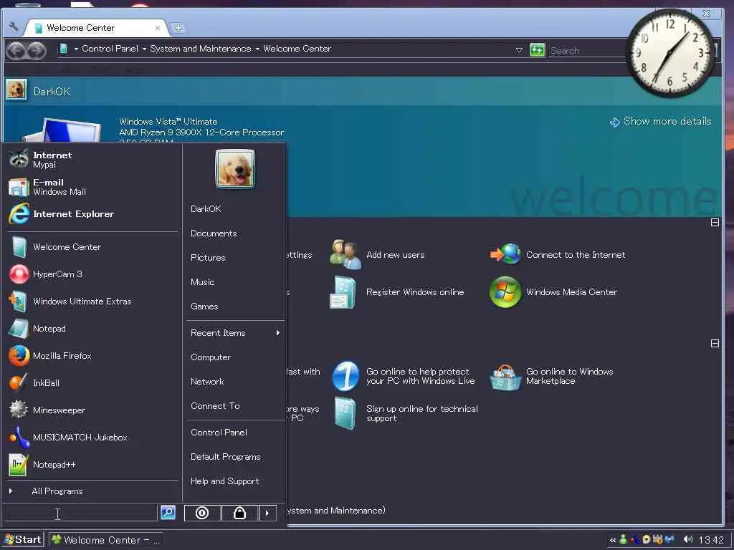734x550 pixels.
Task: Click the analog clock gadget
Action: [670, 53]
